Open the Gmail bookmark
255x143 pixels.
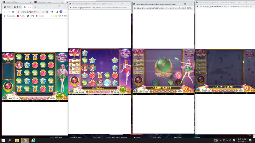coord(40,16)
